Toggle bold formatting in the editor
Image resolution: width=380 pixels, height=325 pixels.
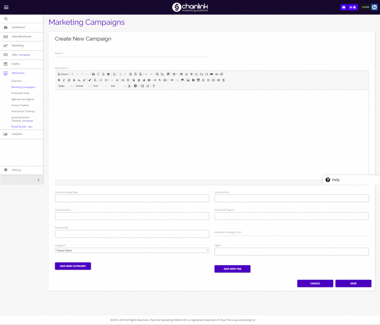point(59,80)
